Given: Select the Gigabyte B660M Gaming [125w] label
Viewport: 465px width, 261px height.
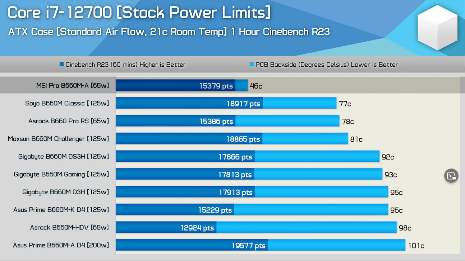Looking at the screenshot, I should (x=61, y=174).
